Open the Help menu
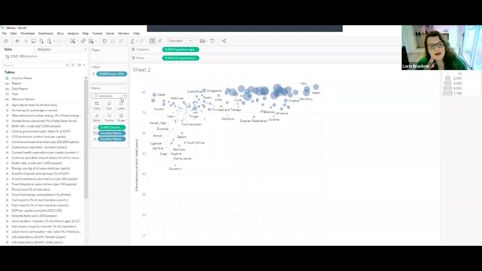This screenshot has height=271, width=482. pos(136,33)
